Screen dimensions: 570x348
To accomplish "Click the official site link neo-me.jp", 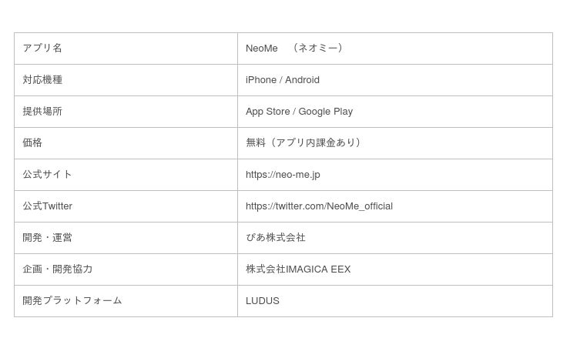I will 283,175.
